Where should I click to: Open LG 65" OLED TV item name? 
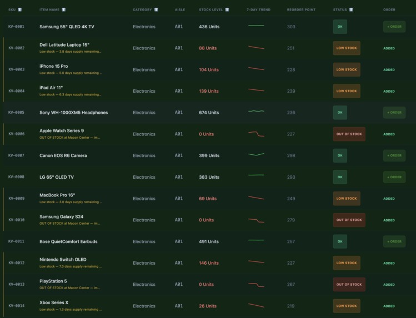click(57, 177)
